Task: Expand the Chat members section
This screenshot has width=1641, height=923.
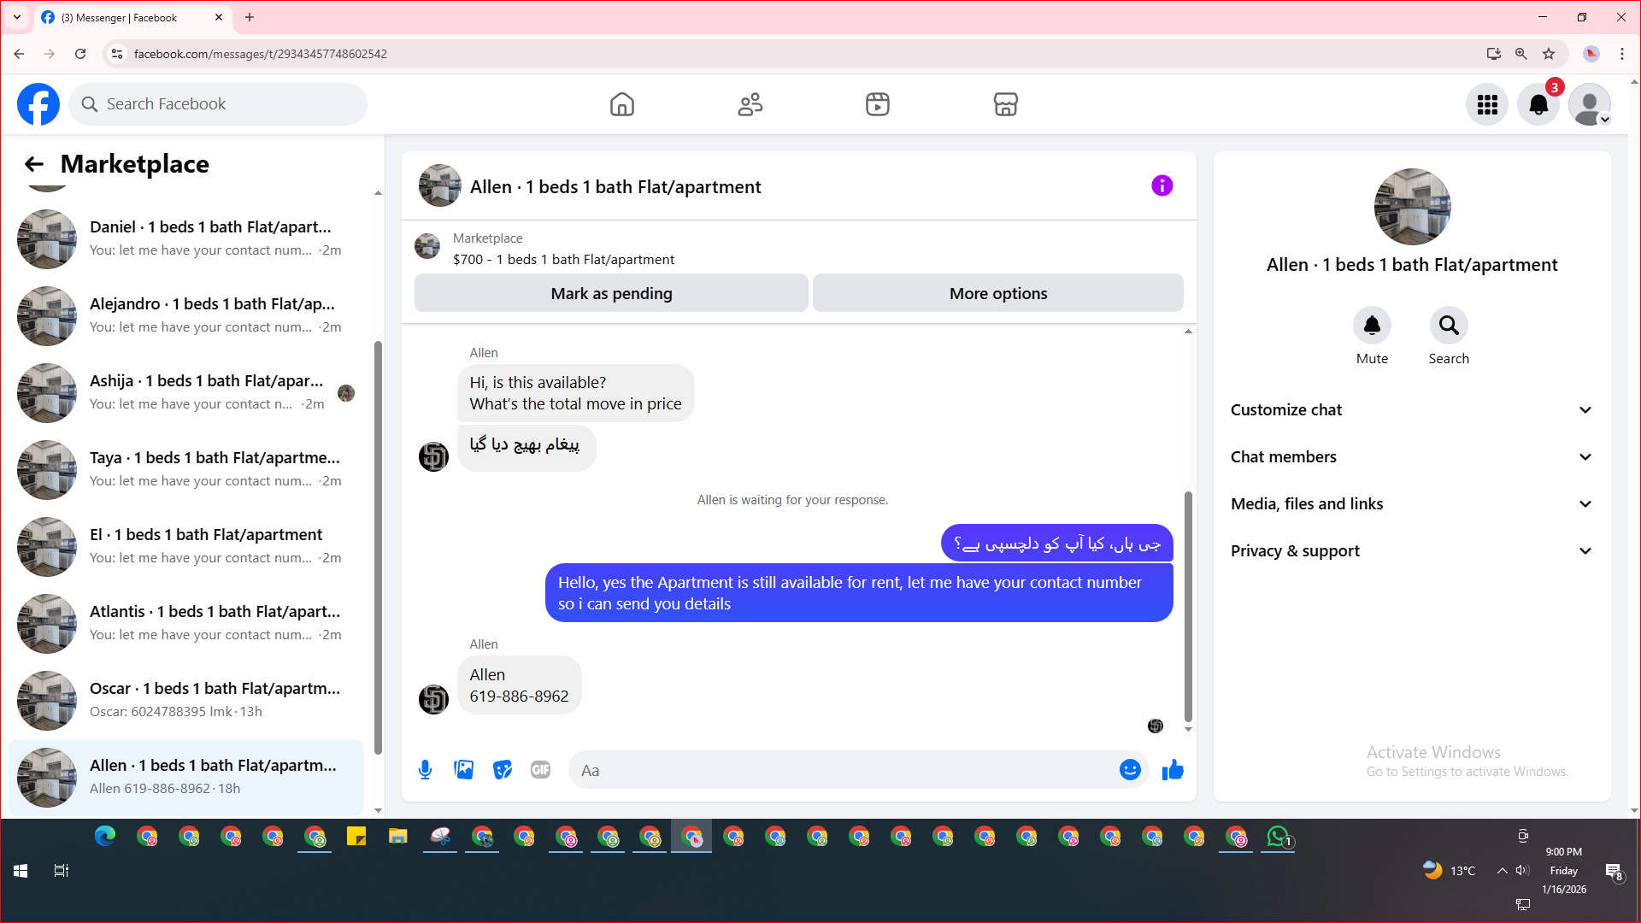Action: point(1412,457)
